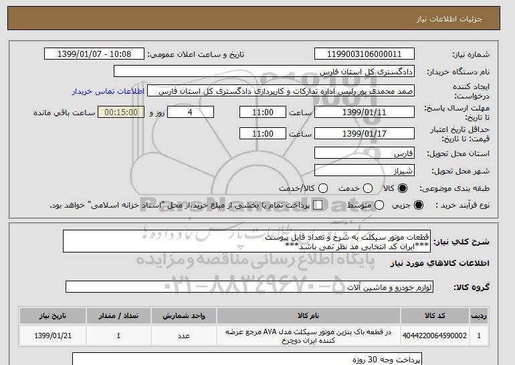Choose the متوسط purchase process option
Viewport: 515px width, 365px height.
(379, 205)
